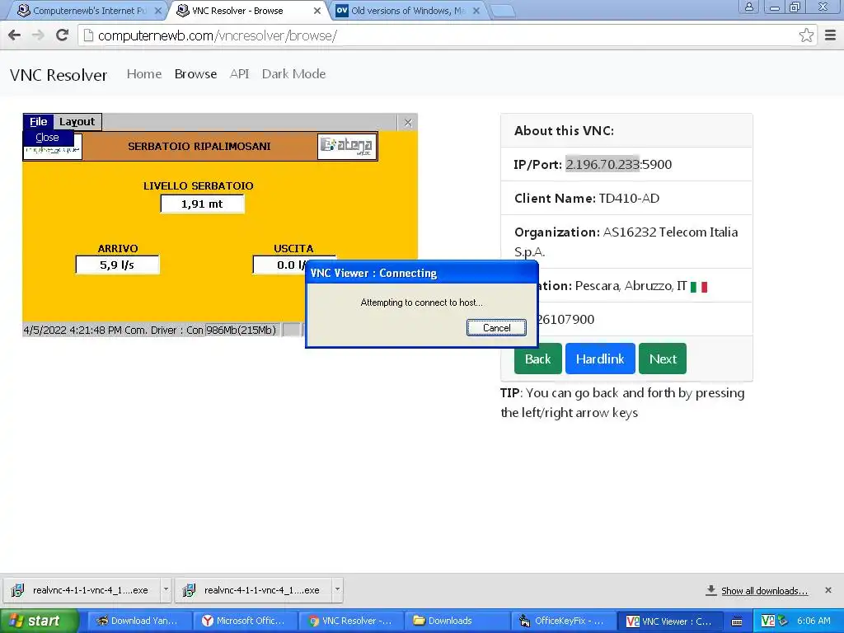Image resolution: width=844 pixels, height=633 pixels.
Task: Close the downloads bar
Action: click(828, 590)
